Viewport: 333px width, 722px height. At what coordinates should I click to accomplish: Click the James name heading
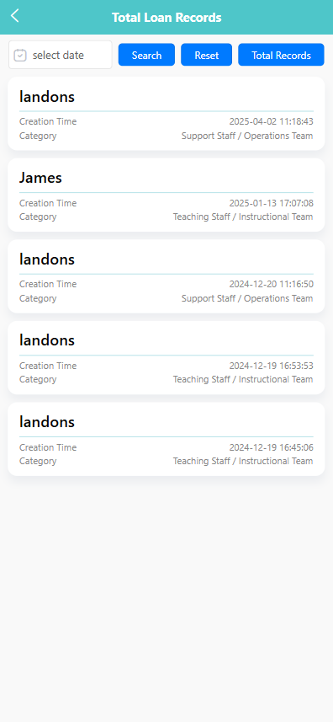coord(40,178)
